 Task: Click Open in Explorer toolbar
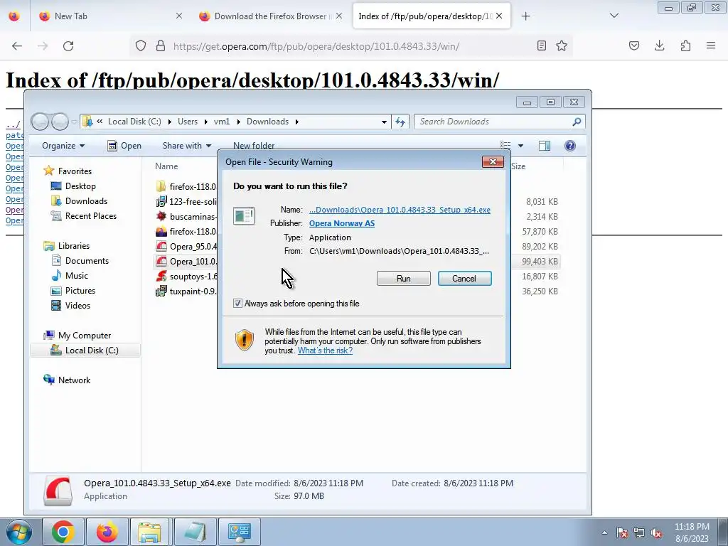[x=124, y=146]
